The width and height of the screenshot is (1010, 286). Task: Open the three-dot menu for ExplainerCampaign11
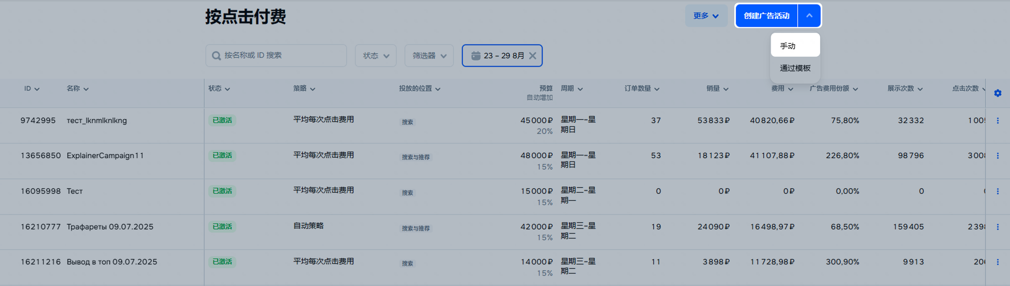(x=997, y=156)
